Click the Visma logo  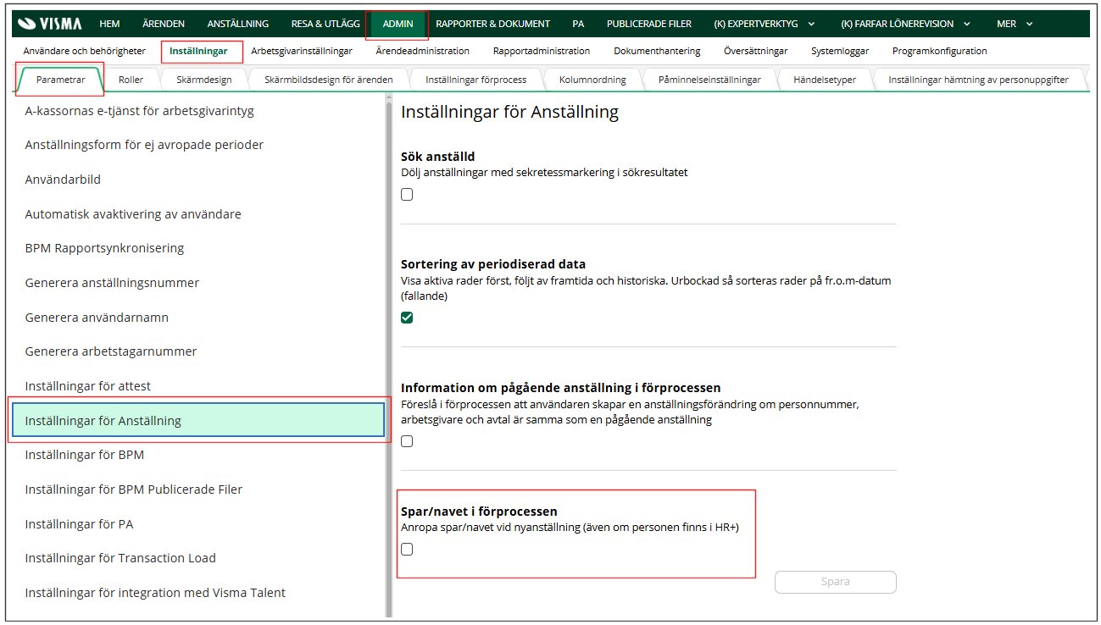pos(49,24)
